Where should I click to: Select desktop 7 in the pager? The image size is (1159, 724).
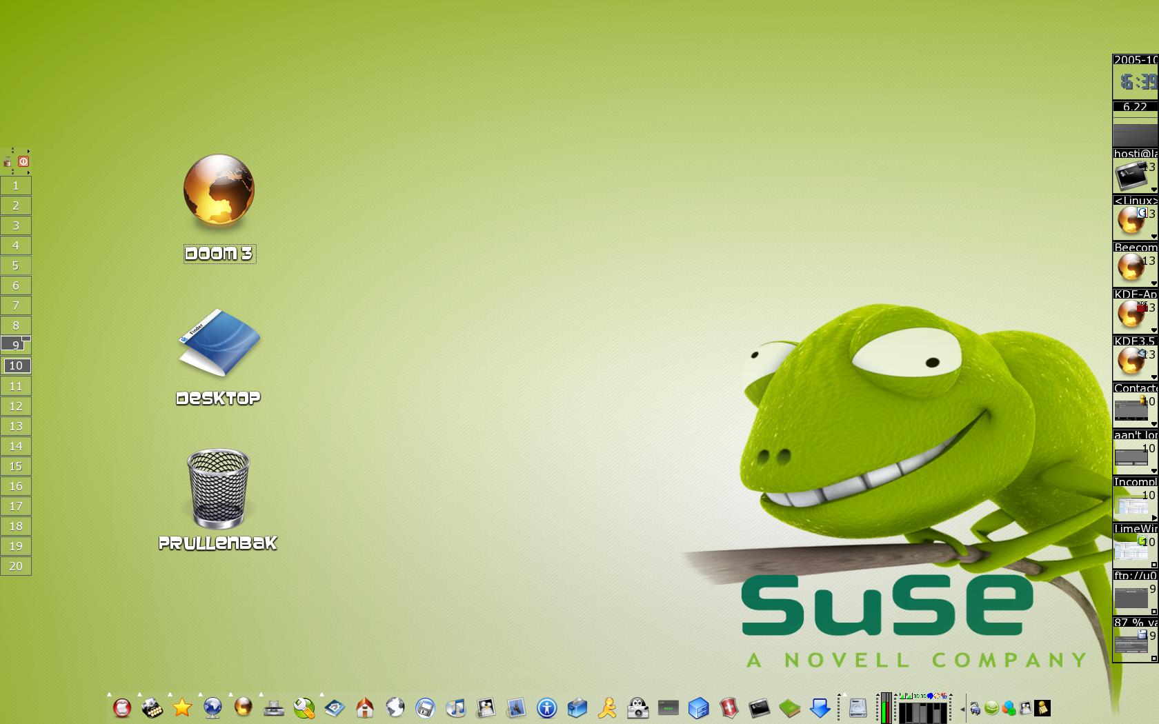(x=16, y=305)
